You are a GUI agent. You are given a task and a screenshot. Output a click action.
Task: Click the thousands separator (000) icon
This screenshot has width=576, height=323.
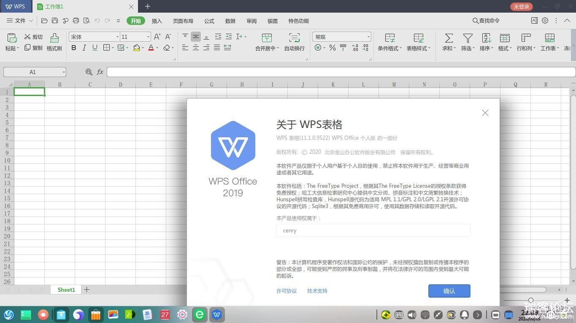343,48
